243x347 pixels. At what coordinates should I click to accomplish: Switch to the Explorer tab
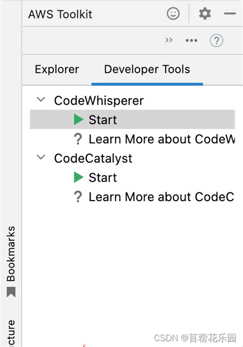click(x=57, y=69)
